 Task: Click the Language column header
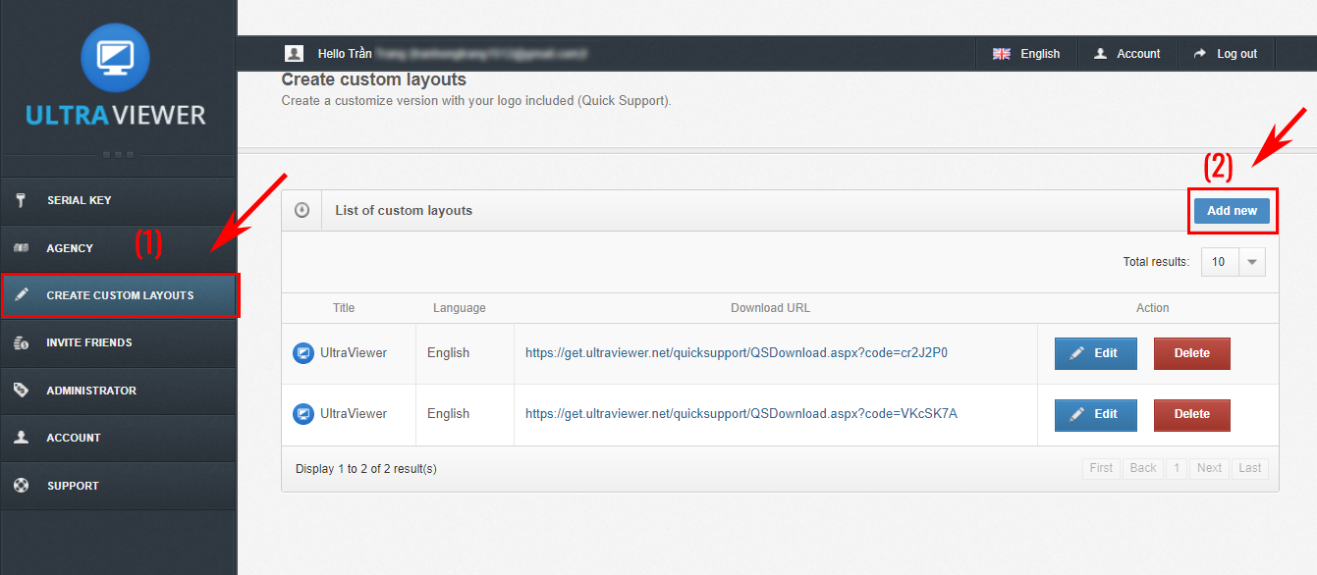pos(460,308)
